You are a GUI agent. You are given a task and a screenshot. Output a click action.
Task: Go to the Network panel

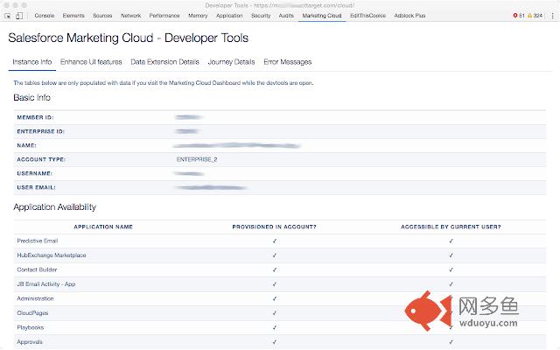[x=130, y=16]
